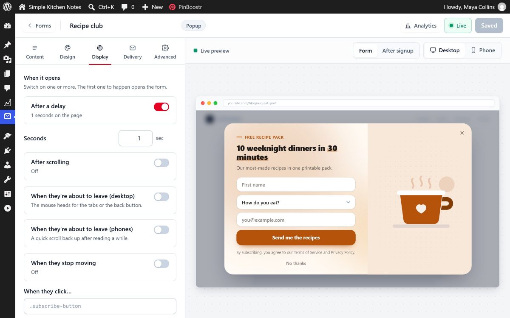Click the search magnifier icon in admin bar

[x=91, y=7]
